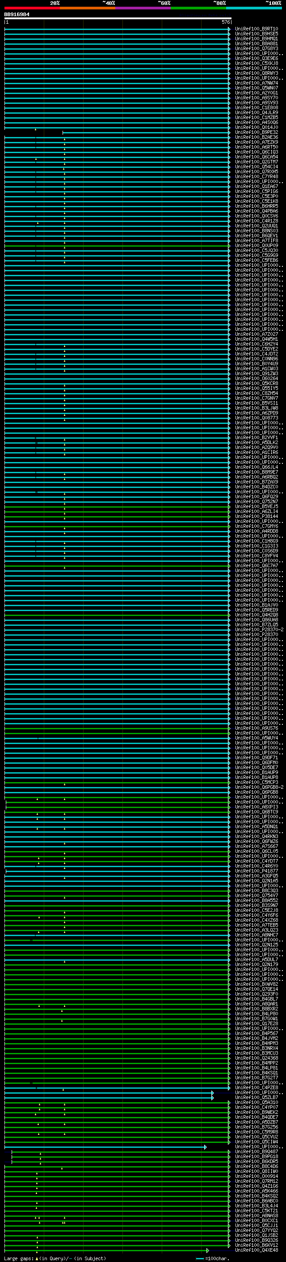Select hit UniRef100_B8NS03

256,231
